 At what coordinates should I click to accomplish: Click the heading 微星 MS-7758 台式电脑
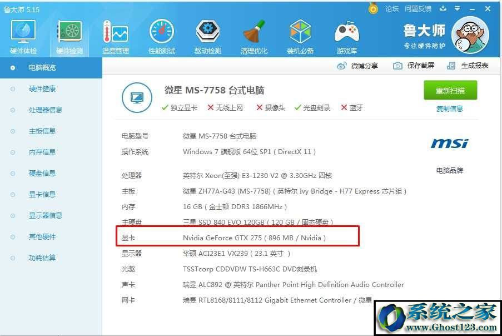tap(214, 90)
